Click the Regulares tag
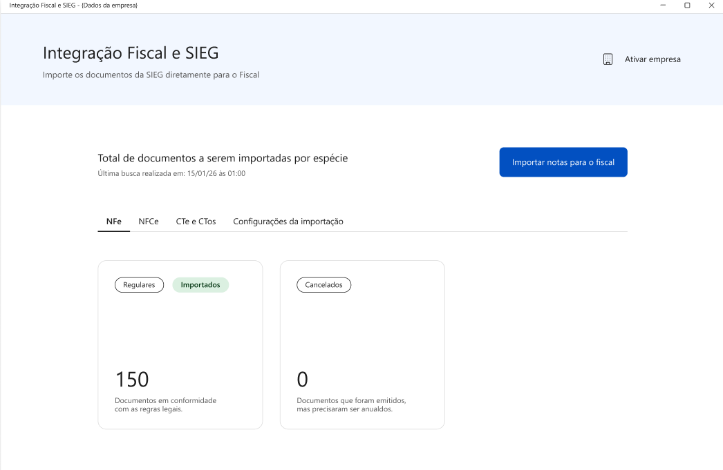The image size is (723, 470). pyautogui.click(x=139, y=285)
